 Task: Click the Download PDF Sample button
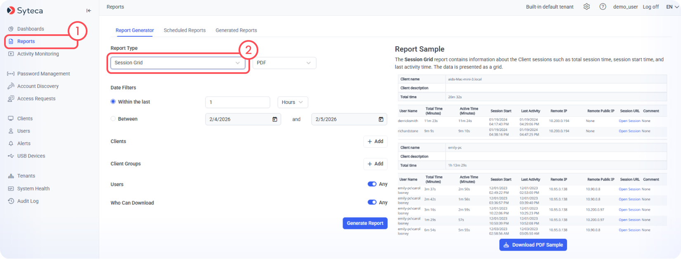533,245
